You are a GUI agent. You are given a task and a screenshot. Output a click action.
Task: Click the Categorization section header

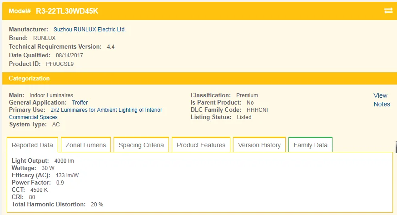pyautogui.click(x=29, y=79)
